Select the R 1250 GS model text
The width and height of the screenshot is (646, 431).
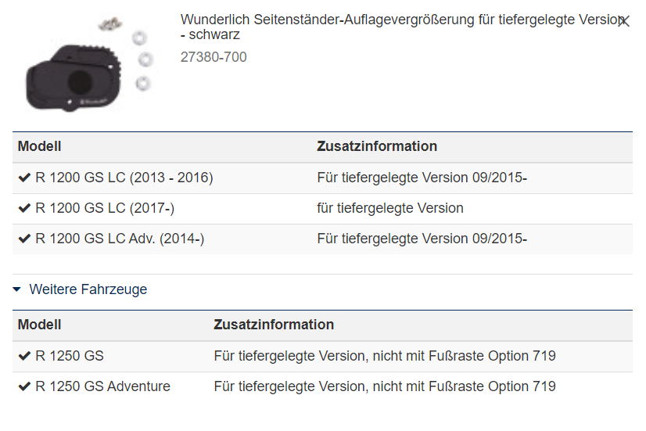coord(70,357)
